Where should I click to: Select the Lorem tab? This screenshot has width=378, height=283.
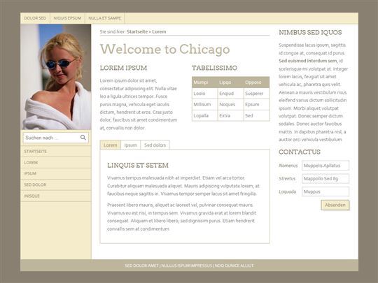click(x=111, y=145)
